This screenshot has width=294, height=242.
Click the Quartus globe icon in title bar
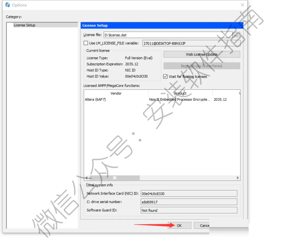coord(8,5)
